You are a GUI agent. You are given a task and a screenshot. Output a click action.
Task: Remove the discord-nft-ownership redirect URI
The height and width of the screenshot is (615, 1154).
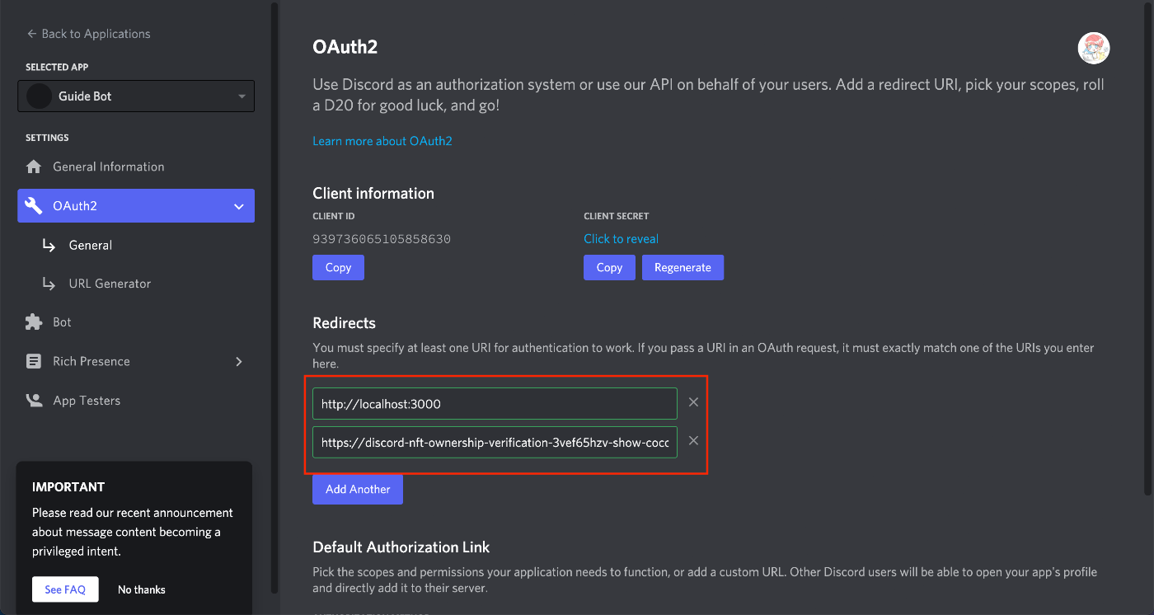point(693,441)
